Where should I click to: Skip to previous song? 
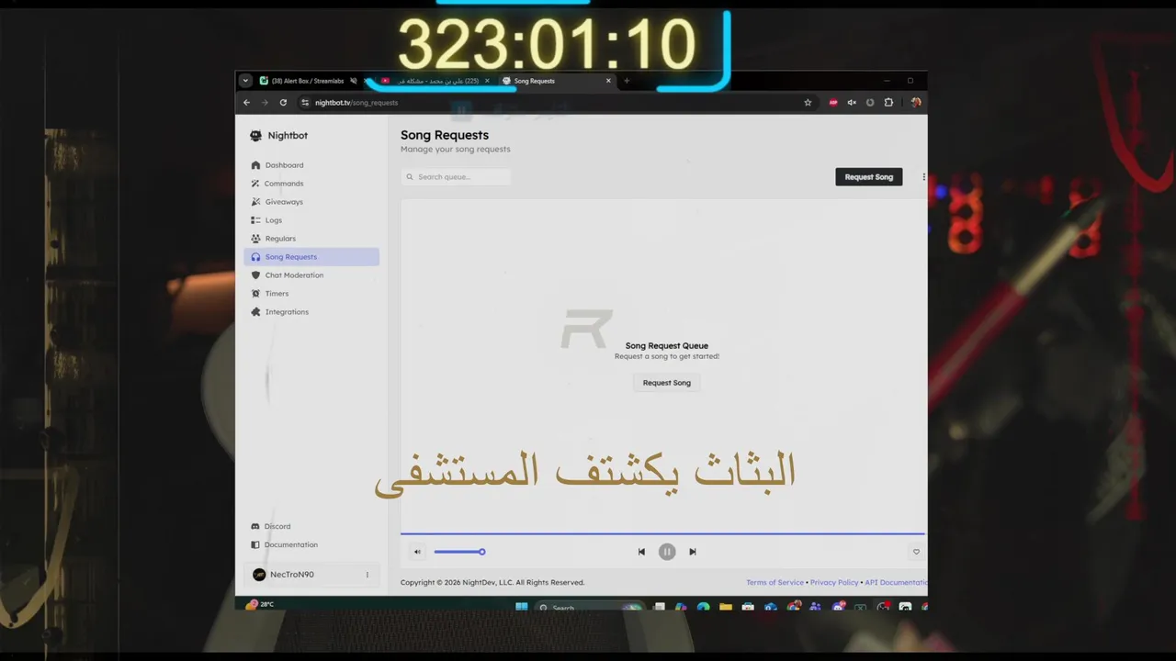coord(641,552)
